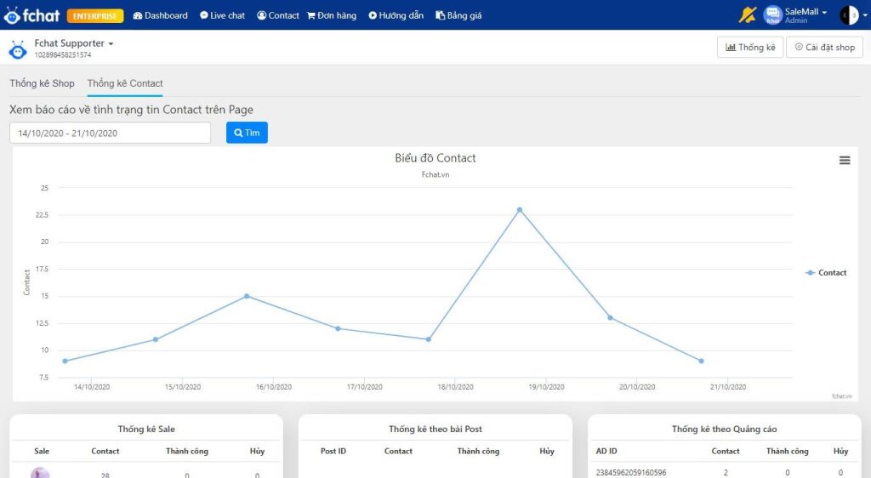Click the fchat logo in header

coord(31,15)
